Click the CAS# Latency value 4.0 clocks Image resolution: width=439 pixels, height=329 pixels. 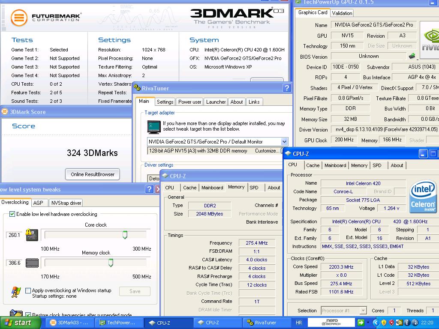(256, 260)
